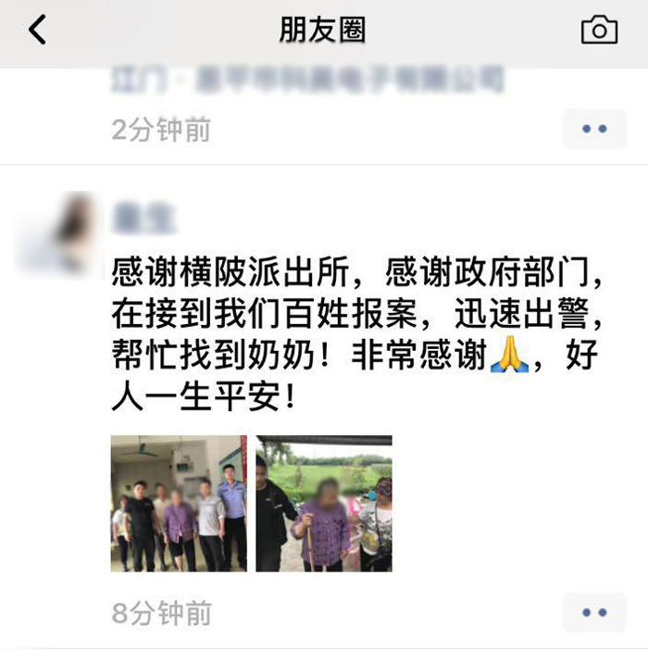
Task: View the indoor group photo thumbnail
Action: (x=179, y=503)
